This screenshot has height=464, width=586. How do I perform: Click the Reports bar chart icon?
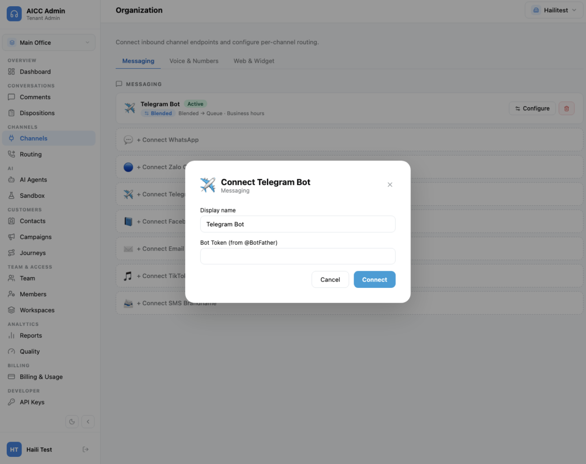click(x=12, y=335)
